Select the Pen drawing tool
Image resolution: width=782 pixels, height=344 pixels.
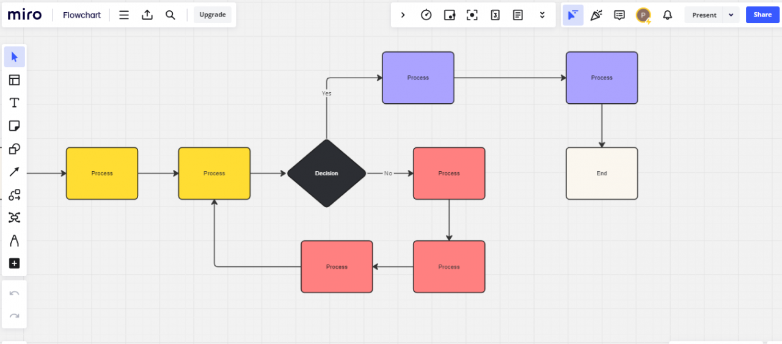pyautogui.click(x=15, y=241)
